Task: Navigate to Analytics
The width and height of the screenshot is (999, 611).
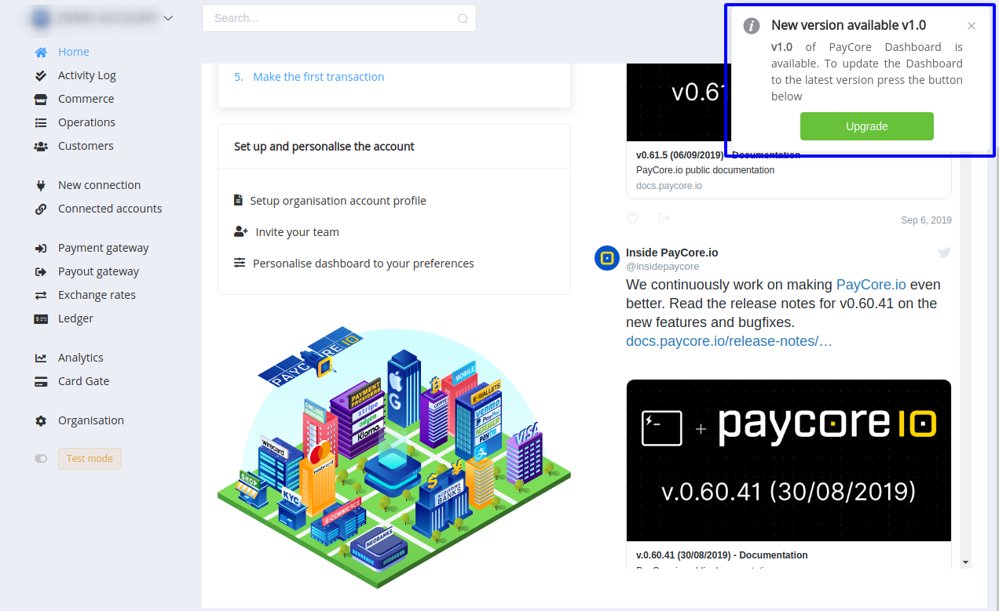Action: [x=81, y=358]
